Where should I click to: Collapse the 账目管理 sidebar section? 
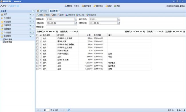pos(33,36)
